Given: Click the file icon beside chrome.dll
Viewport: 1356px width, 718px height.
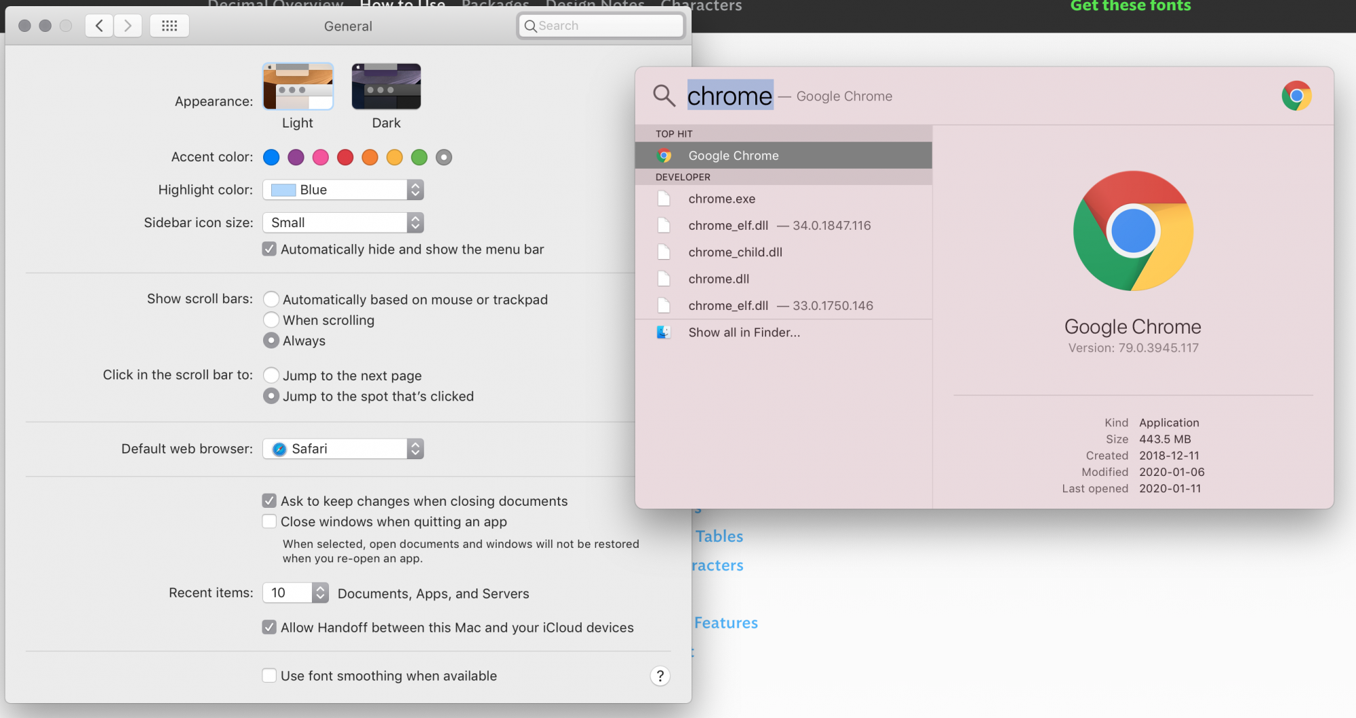Looking at the screenshot, I should click(664, 279).
